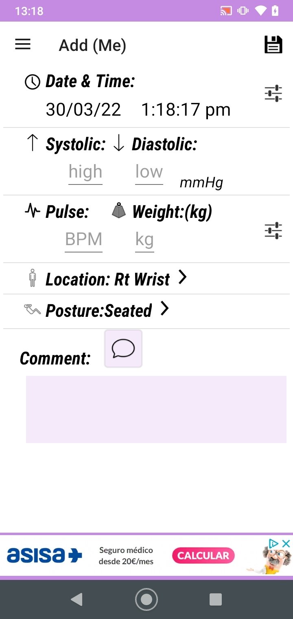Open date and time settings sliders icon
The width and height of the screenshot is (293, 619).
273,93
